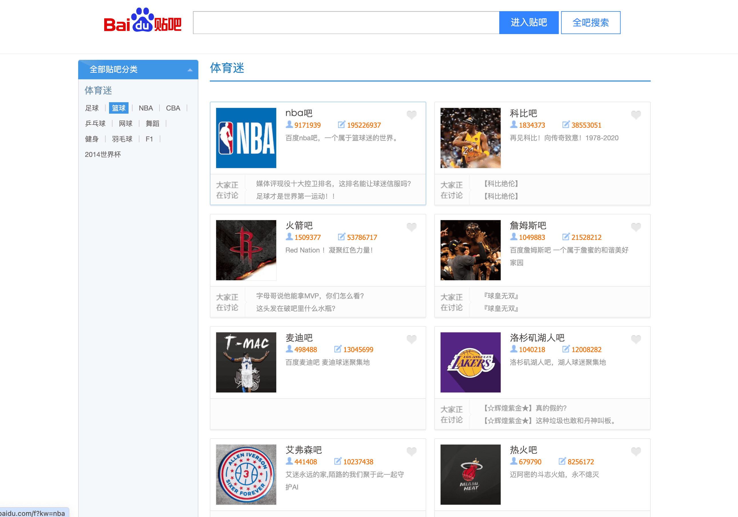Viewport: 738px width, 517px height.
Task: Click heart icon on 麦迪吧 card
Action: coord(411,339)
